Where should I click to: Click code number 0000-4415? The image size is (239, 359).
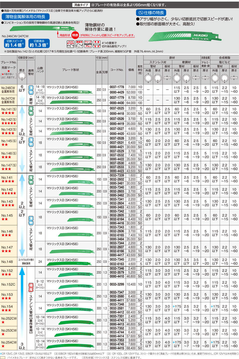(117, 349)
